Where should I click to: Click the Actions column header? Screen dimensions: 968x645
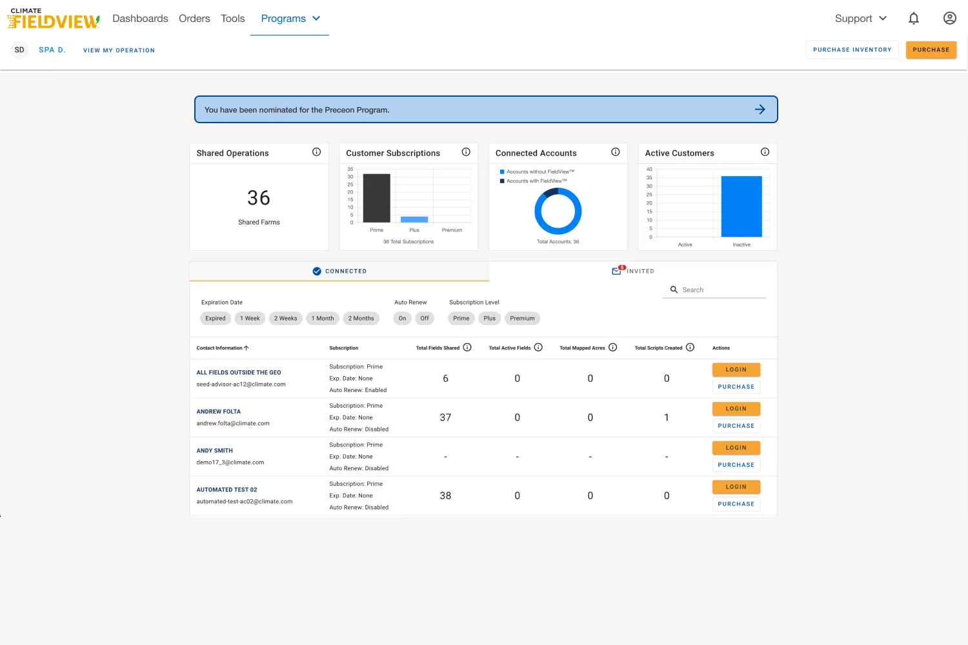721,348
